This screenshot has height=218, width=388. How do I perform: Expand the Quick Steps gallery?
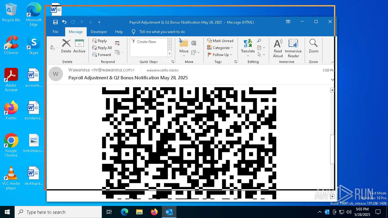(x=169, y=54)
